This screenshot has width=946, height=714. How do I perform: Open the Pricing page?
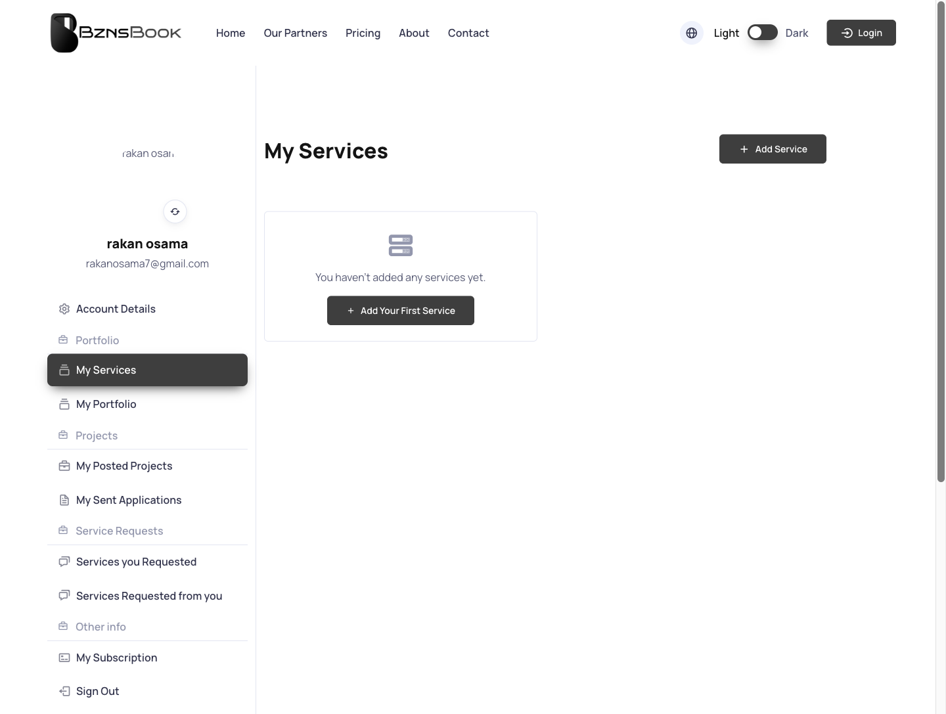pos(363,33)
